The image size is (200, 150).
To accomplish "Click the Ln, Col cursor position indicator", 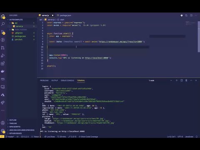I will [171, 137].
